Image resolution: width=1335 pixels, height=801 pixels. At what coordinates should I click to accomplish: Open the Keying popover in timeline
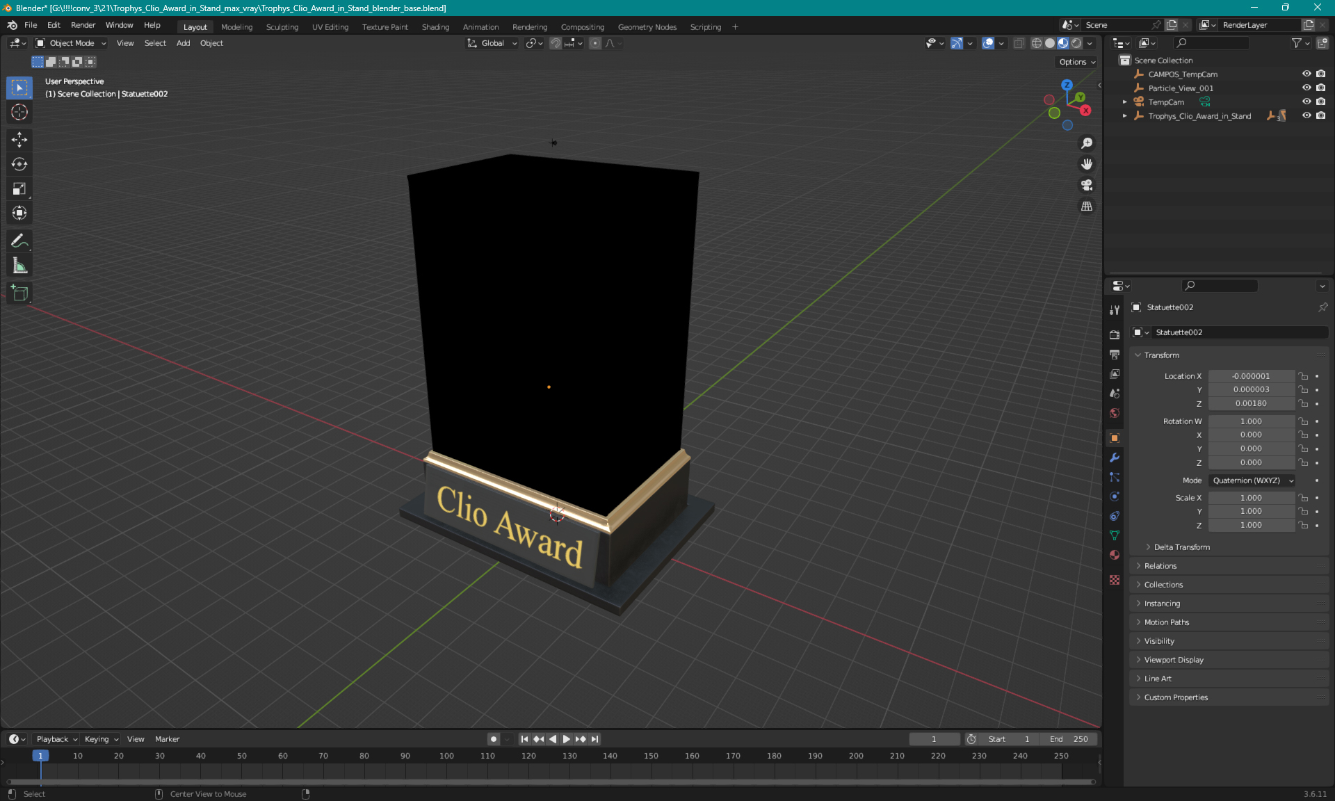pos(102,739)
